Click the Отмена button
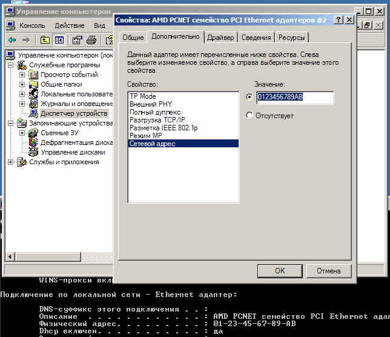390x337 pixels. tap(329, 271)
